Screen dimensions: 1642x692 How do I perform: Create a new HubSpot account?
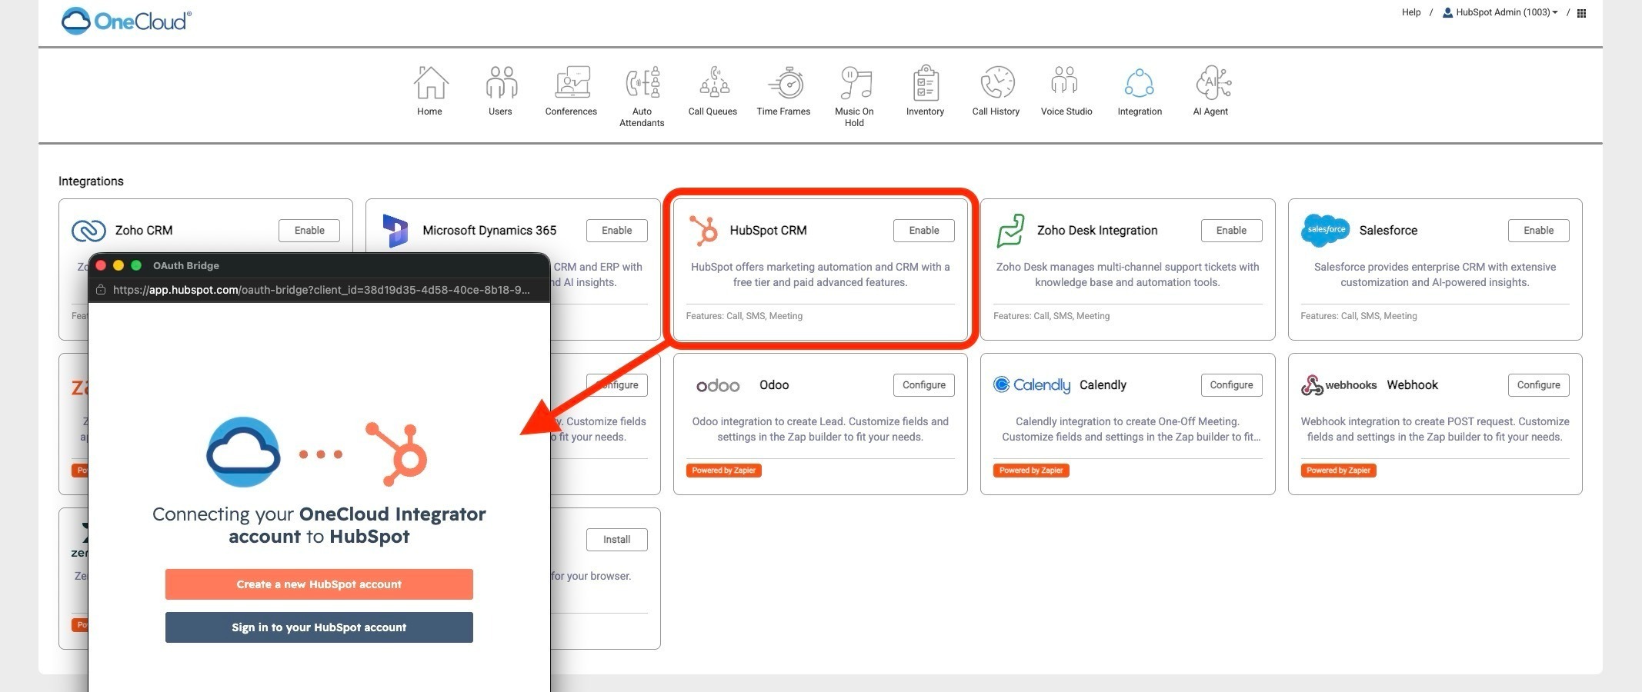pyautogui.click(x=319, y=584)
